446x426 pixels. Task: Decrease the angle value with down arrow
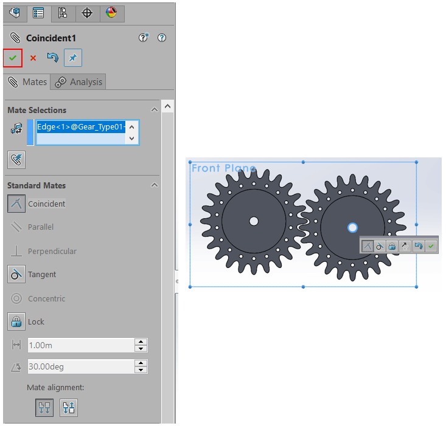coord(141,370)
